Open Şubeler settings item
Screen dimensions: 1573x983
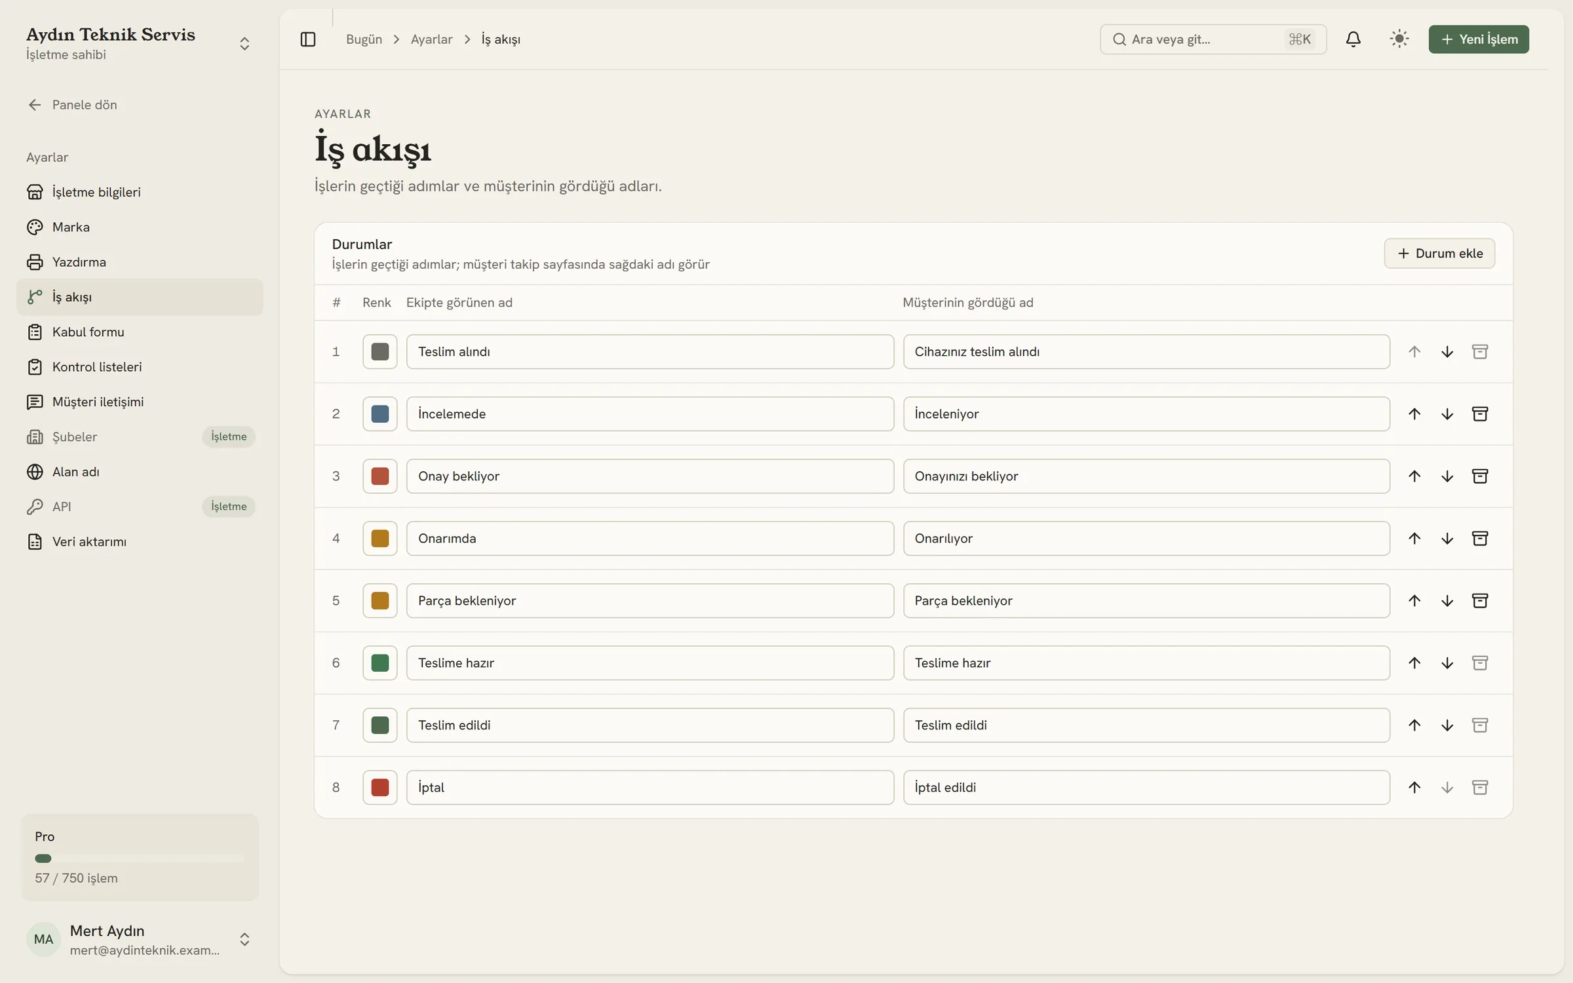(x=140, y=436)
